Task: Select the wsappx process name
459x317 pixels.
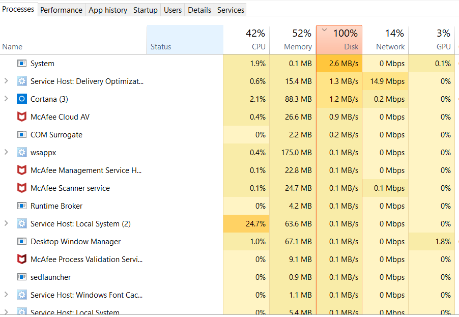Action: (43, 153)
